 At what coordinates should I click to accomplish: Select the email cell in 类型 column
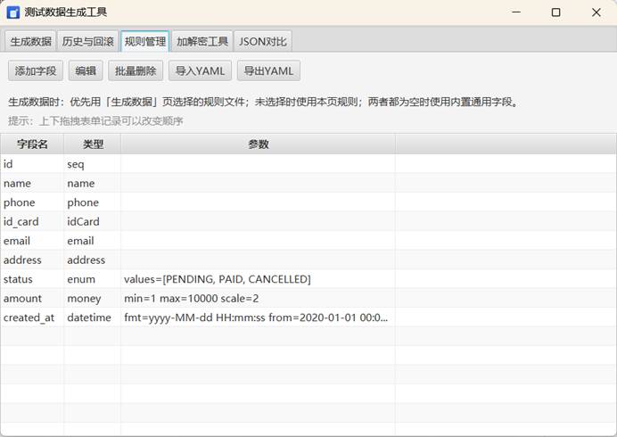pos(93,241)
